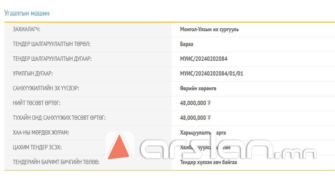
Task: Select the 'ХАА-НЫ МӨРДӨХ ЖУРАМ:' label
Action: (x=41, y=132)
